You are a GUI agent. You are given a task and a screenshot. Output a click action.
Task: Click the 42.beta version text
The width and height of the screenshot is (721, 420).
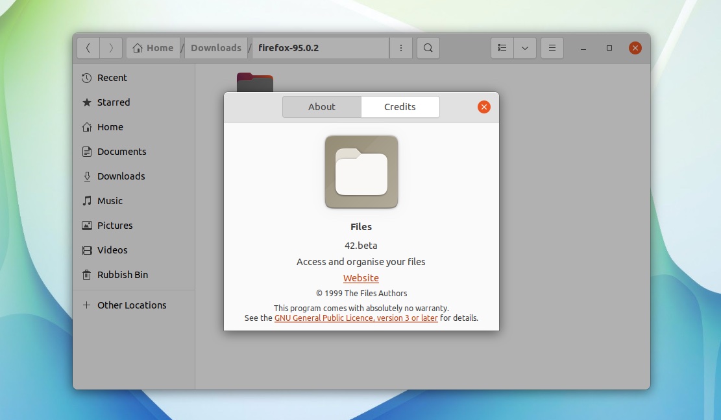[x=361, y=246]
